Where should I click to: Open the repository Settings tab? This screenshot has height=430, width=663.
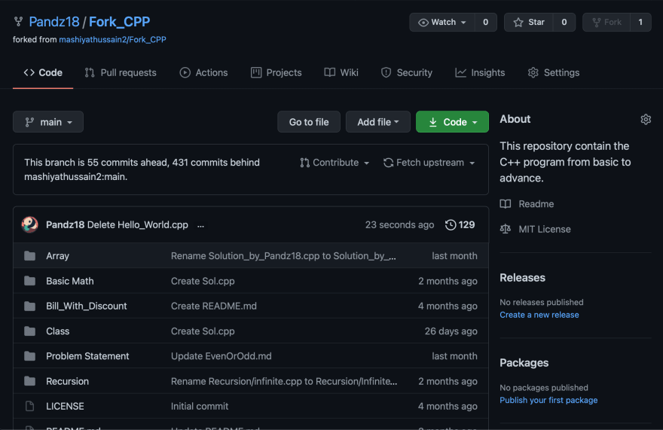554,73
